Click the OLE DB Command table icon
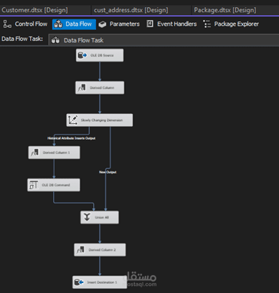The height and width of the screenshot is (293, 279). 34,185
